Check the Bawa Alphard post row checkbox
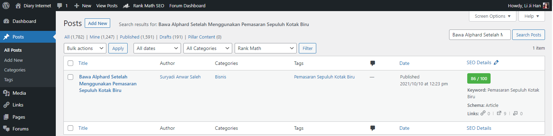 (70, 77)
